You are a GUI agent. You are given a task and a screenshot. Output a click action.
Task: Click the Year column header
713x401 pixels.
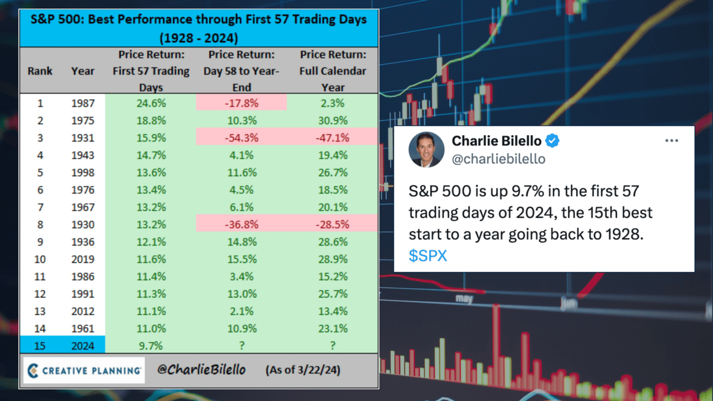click(x=83, y=71)
